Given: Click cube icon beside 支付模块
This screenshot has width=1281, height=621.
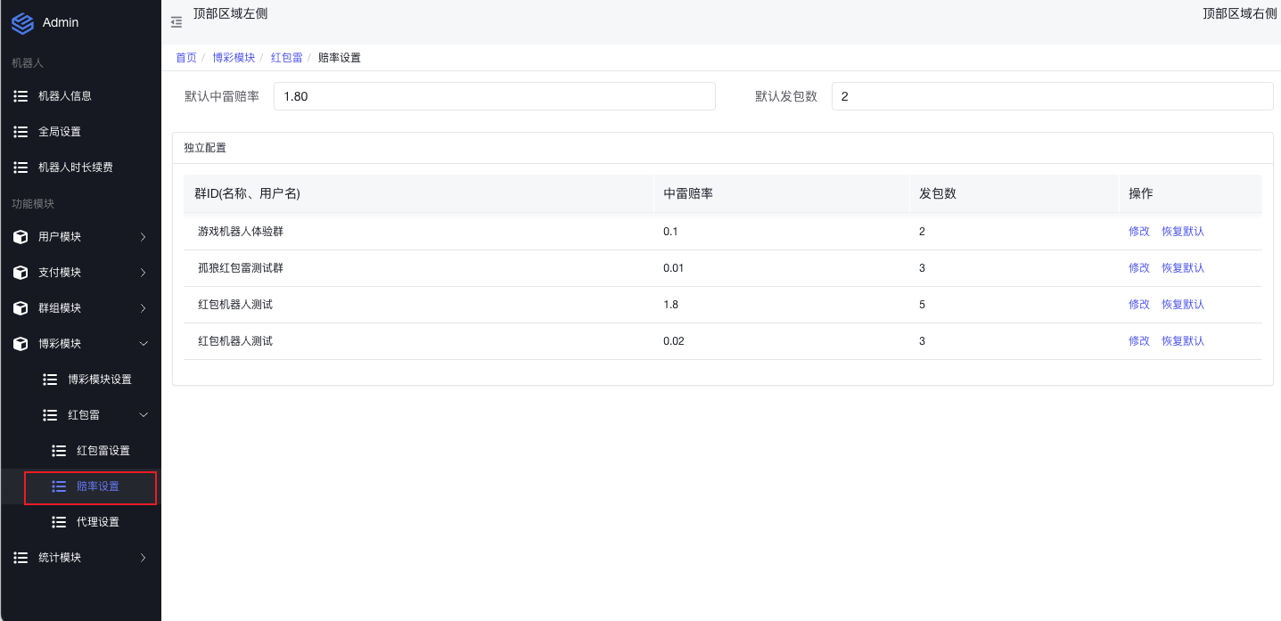Looking at the screenshot, I should 21,273.
